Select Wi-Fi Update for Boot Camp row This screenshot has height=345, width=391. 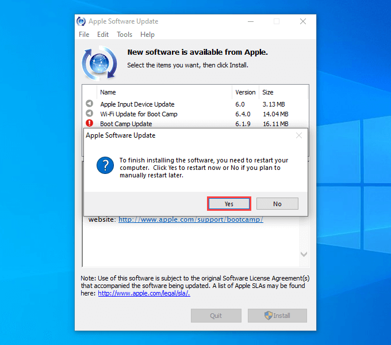tap(195, 114)
